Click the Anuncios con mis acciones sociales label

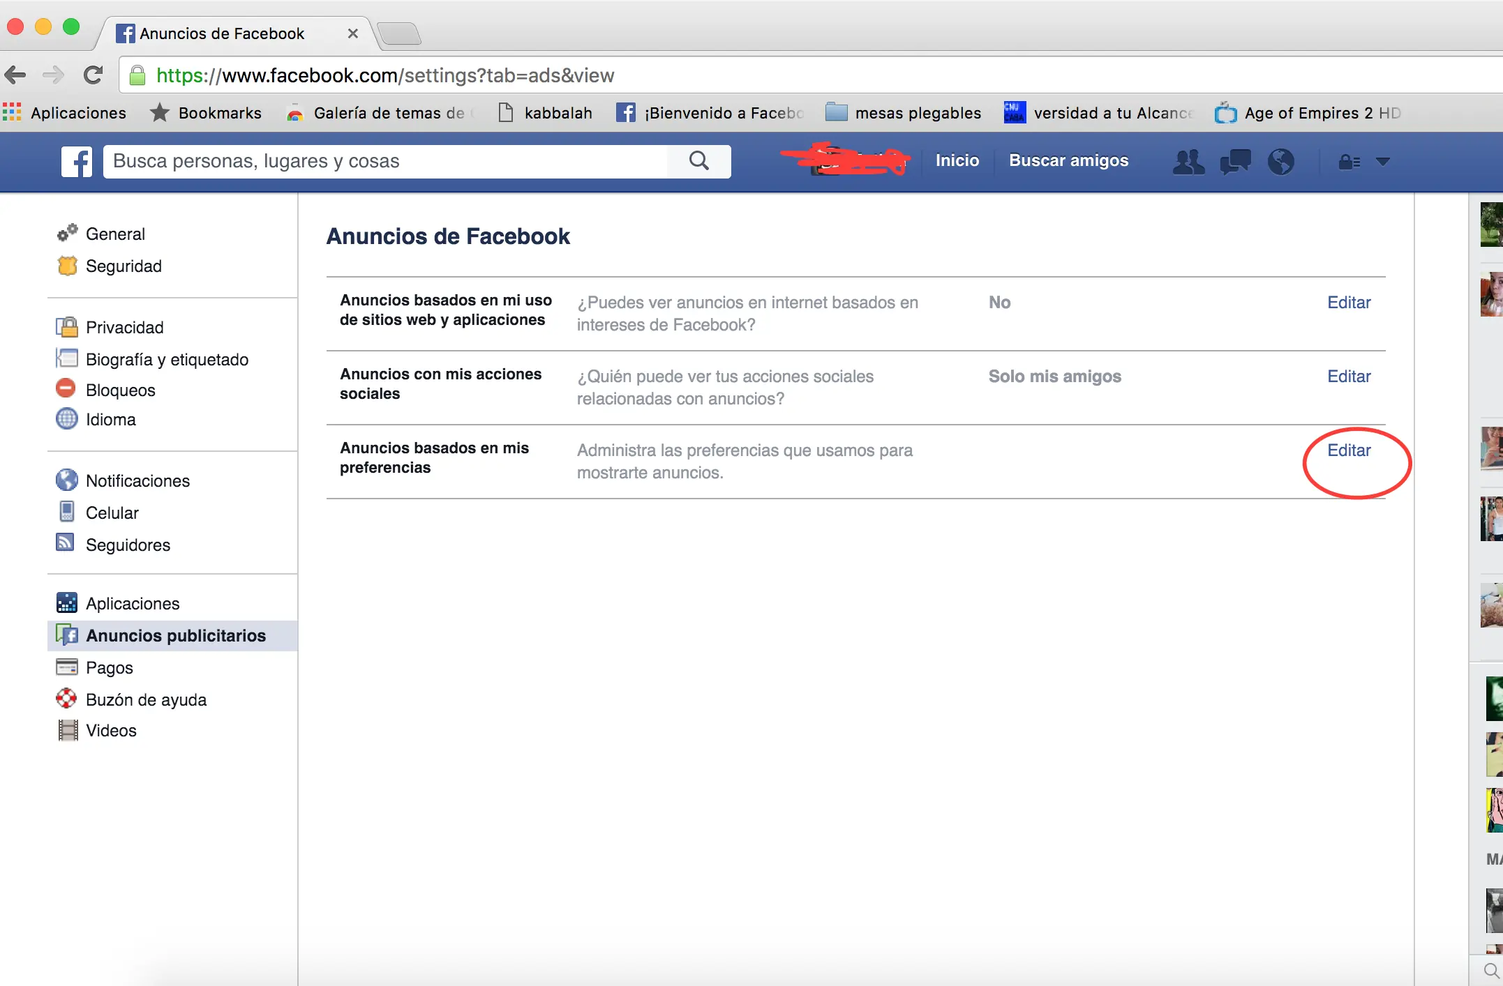click(x=440, y=384)
